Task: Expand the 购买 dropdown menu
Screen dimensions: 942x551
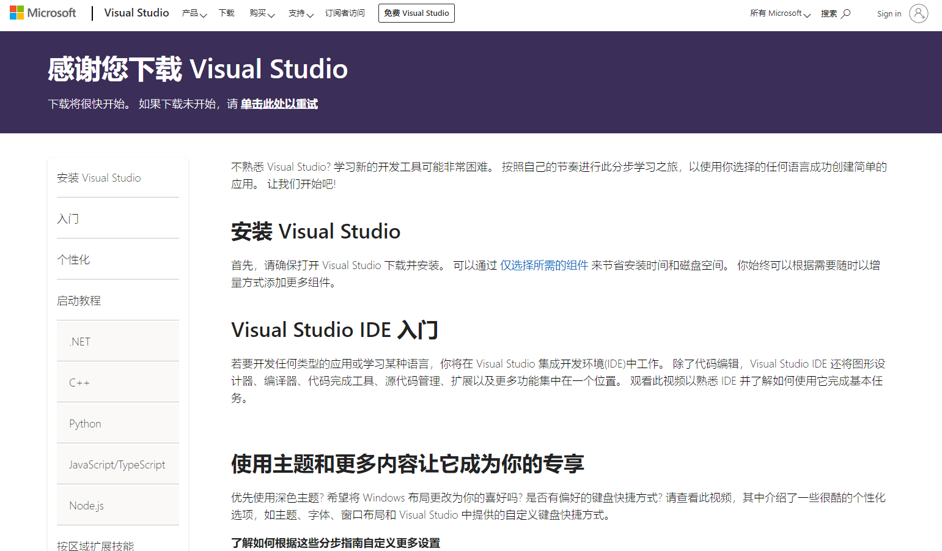Action: 262,13
